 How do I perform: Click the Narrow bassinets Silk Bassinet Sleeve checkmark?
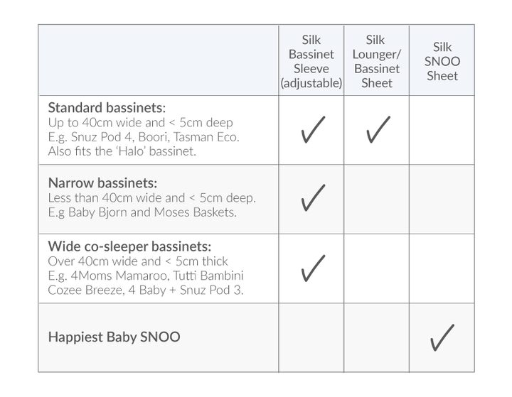[312, 198]
